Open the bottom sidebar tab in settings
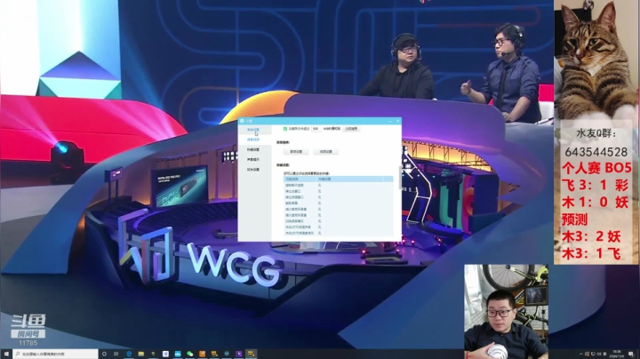Viewport: 640px width, 359px height. pyautogui.click(x=253, y=170)
